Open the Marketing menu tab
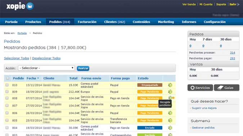Viewport: 243px width, 136px height. (166, 22)
